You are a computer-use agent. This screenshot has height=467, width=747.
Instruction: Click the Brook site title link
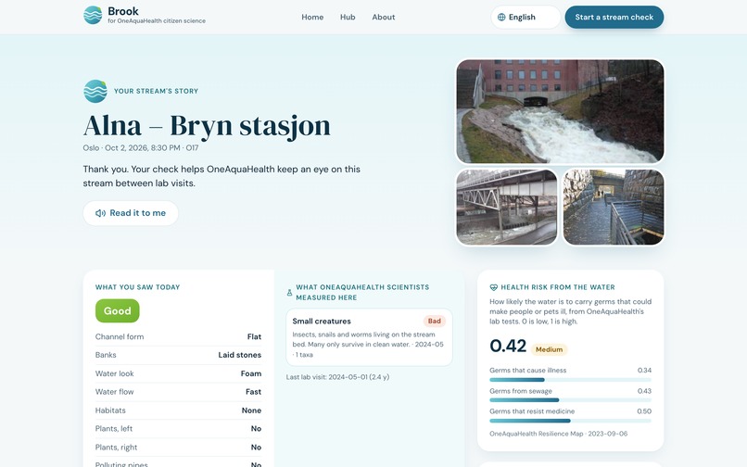123,11
